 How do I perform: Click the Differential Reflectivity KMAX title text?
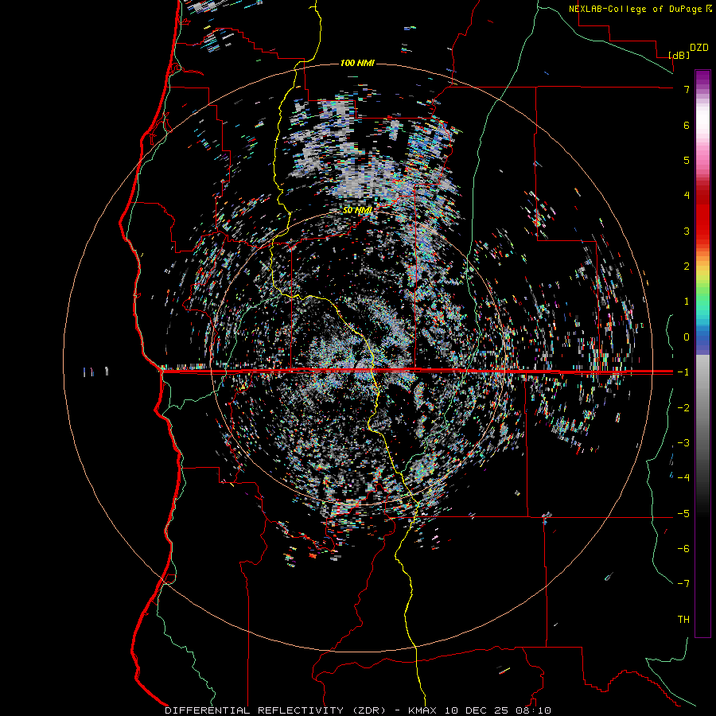click(358, 710)
